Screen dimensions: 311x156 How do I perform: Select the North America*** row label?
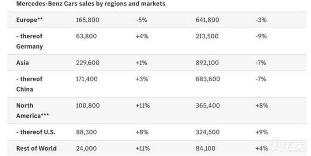coord(32,110)
